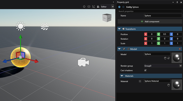Viewport: 183px width, 101px height.
Task: Select the skybox light gizmo in viewport
Action: pos(45,26)
